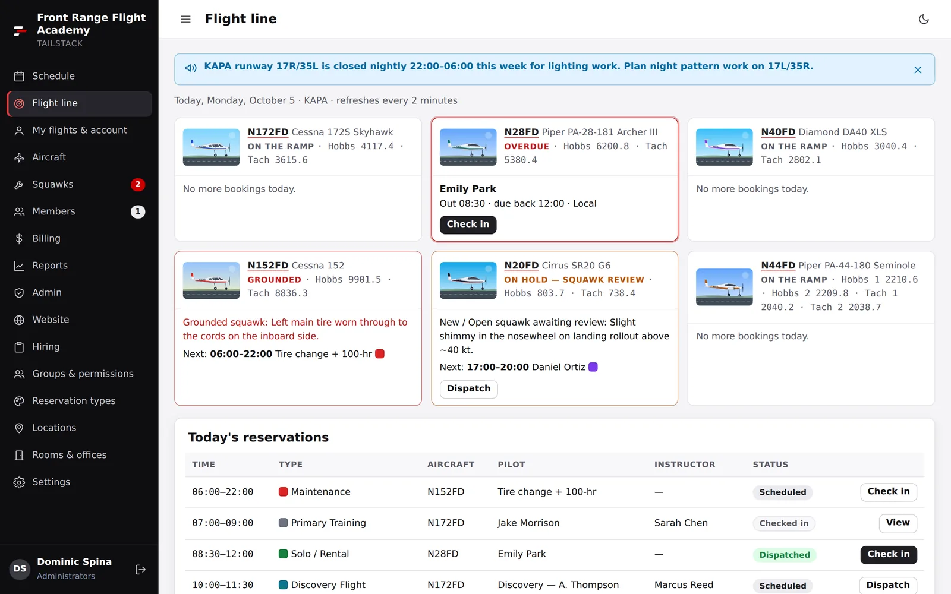Open Website globe icon in sidebar
The height and width of the screenshot is (594, 951).
point(19,320)
